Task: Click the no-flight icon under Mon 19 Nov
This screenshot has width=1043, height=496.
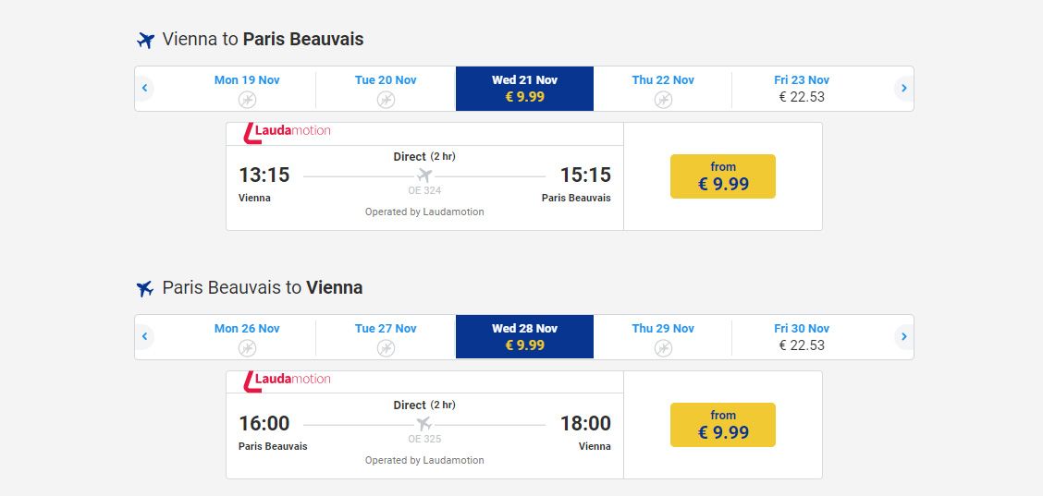Action: [x=247, y=100]
